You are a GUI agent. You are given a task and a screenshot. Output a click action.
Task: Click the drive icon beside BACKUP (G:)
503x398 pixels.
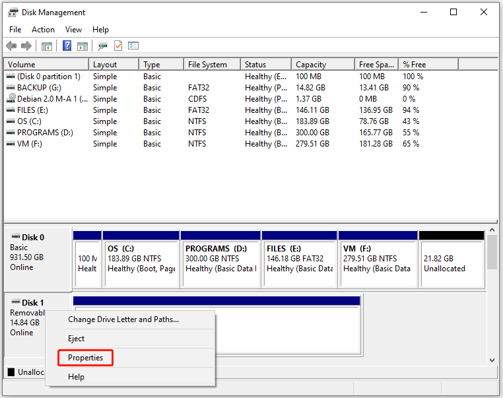pos(11,88)
